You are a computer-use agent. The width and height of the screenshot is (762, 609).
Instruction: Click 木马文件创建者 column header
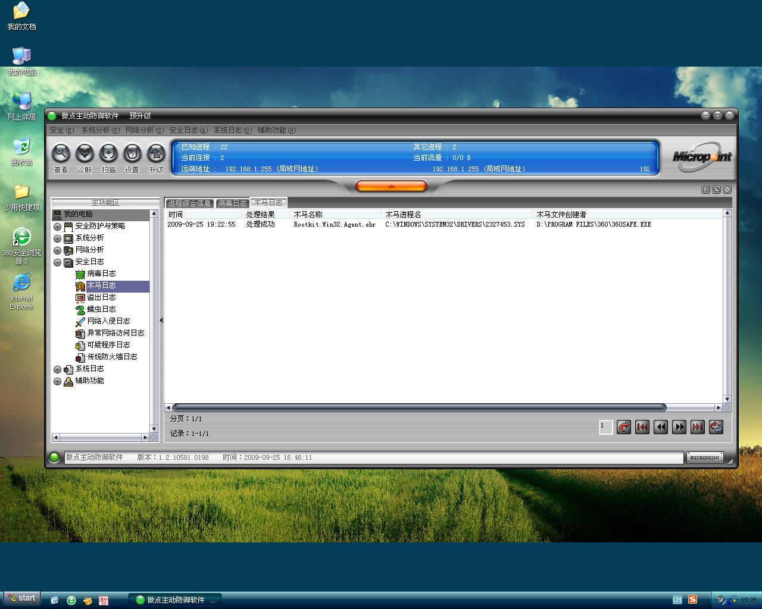tap(627, 214)
